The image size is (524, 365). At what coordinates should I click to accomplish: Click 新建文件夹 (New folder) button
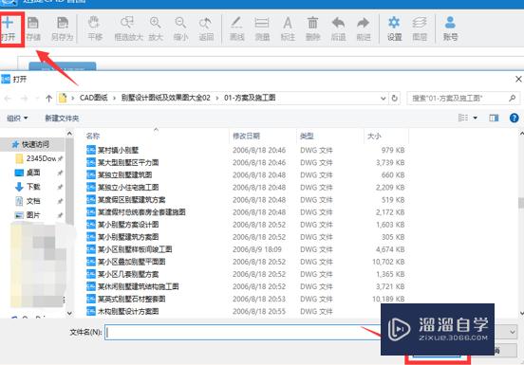[62, 119]
